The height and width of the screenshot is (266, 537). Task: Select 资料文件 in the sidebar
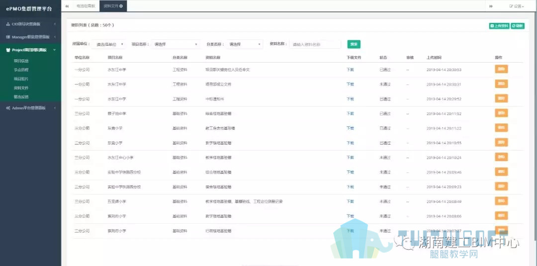click(x=21, y=88)
